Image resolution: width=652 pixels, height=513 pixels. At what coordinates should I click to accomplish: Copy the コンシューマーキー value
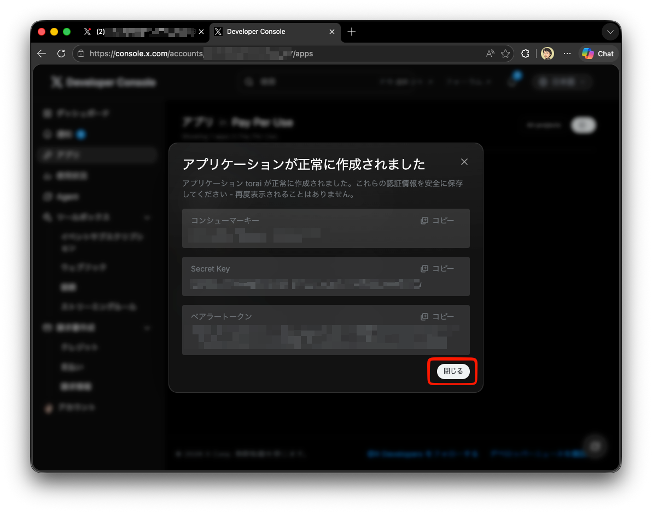[x=437, y=220]
